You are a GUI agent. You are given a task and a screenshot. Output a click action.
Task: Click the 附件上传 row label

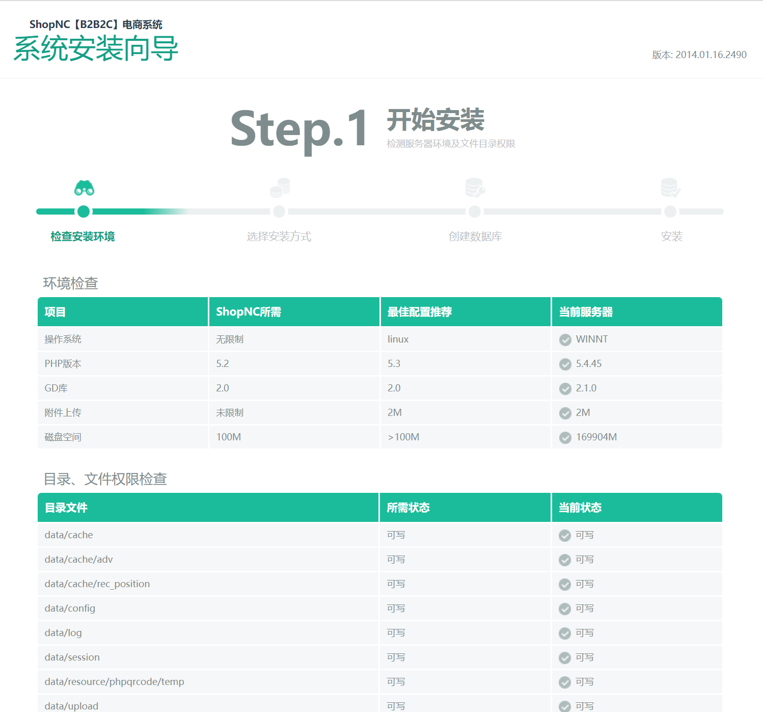(63, 413)
